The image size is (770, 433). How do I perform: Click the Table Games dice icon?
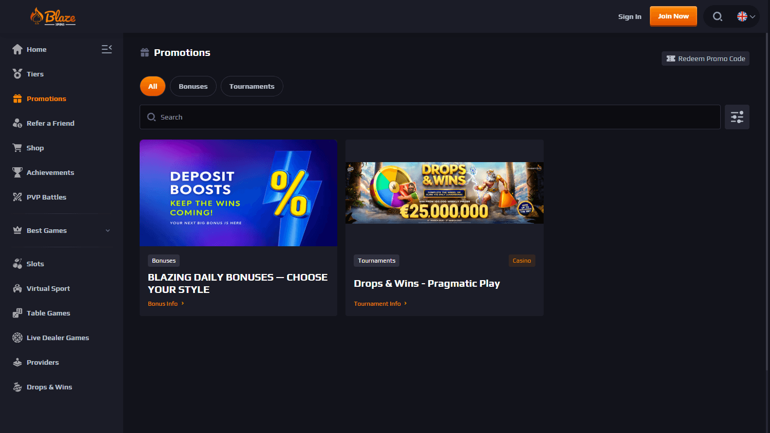coord(17,313)
